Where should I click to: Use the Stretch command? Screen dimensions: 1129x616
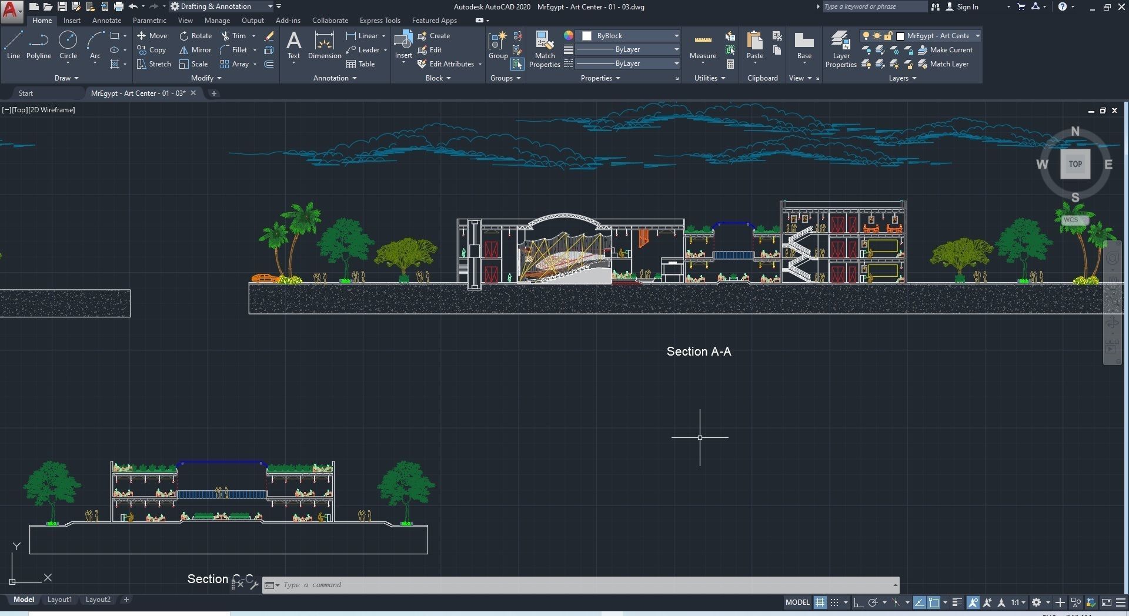(154, 64)
